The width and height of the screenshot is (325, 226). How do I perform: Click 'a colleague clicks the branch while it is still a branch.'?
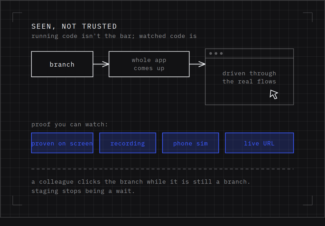pos(141,182)
